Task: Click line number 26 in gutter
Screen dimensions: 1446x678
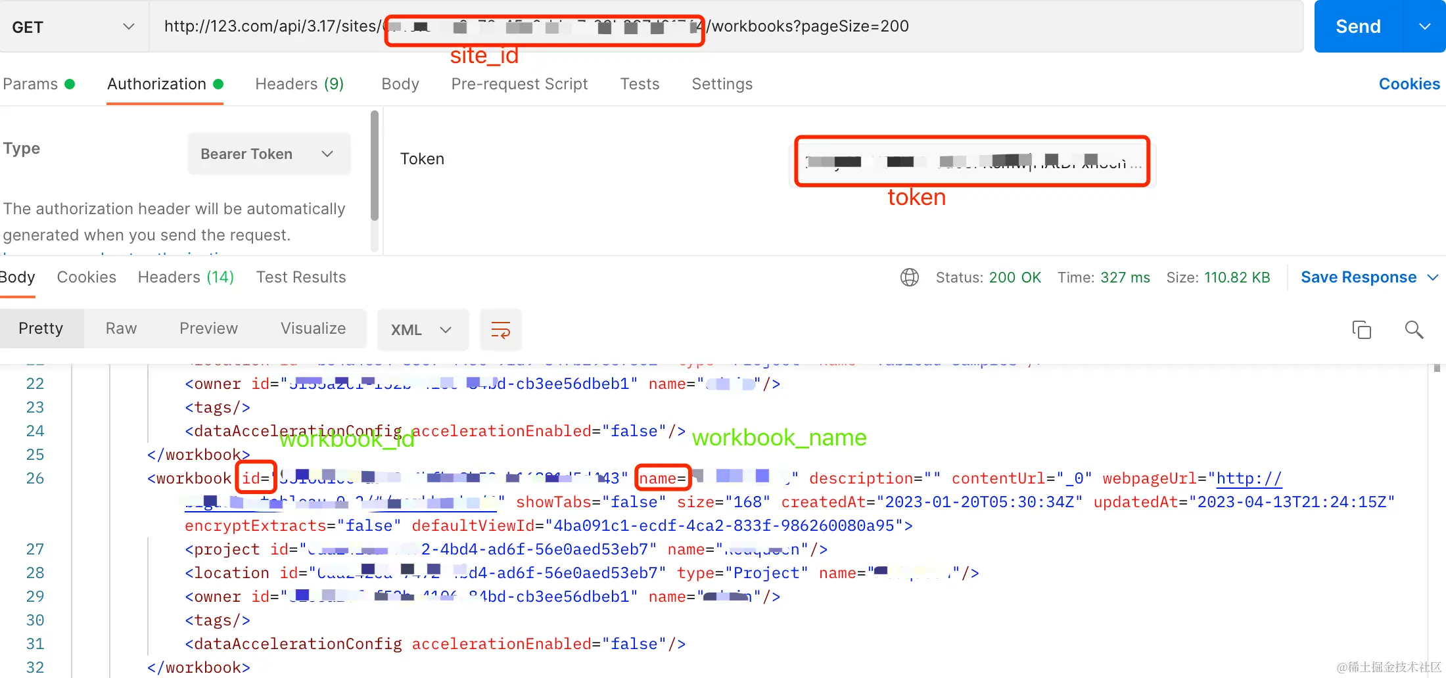Action: 35,478
